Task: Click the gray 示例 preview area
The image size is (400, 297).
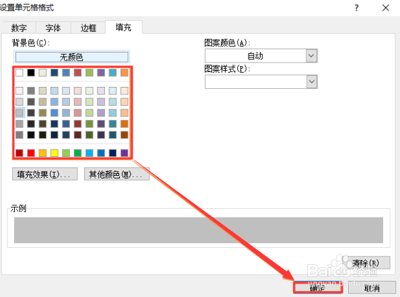Action: (x=199, y=230)
